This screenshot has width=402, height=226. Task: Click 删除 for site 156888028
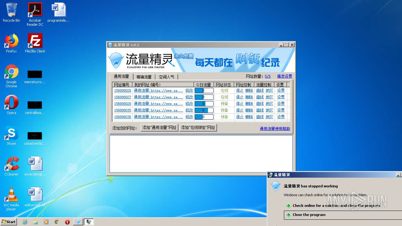249,104
